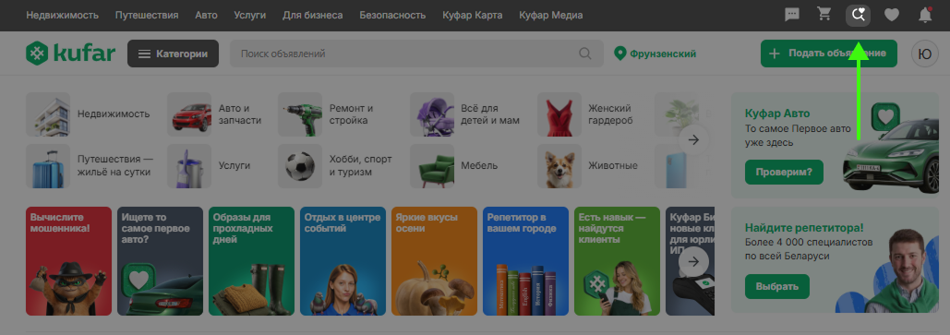
Task: Click the search magnifier icon
Action: click(584, 54)
